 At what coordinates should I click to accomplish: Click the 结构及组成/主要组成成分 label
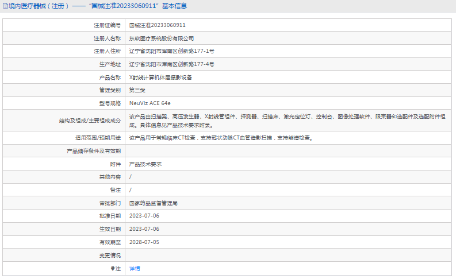coord(90,121)
